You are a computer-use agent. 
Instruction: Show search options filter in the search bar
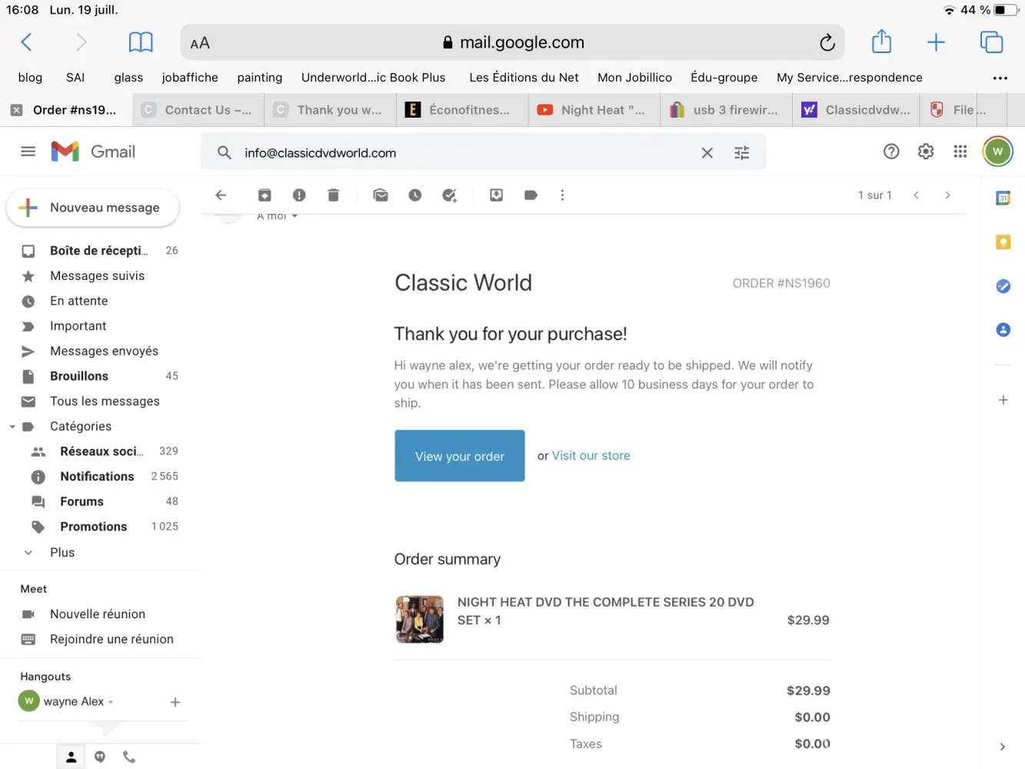coord(742,153)
